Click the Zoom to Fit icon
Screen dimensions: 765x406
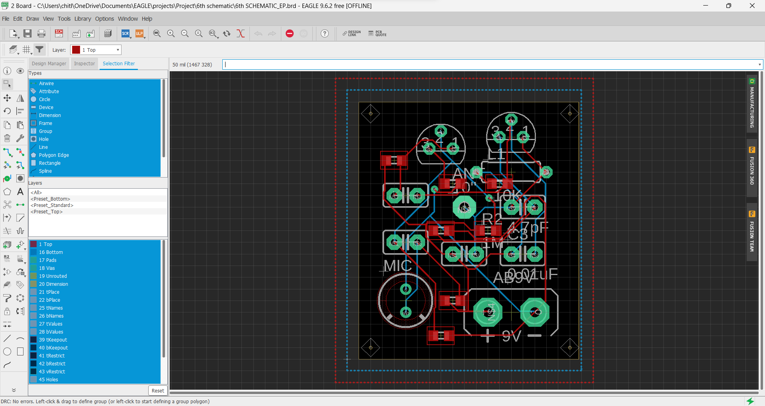tap(157, 34)
